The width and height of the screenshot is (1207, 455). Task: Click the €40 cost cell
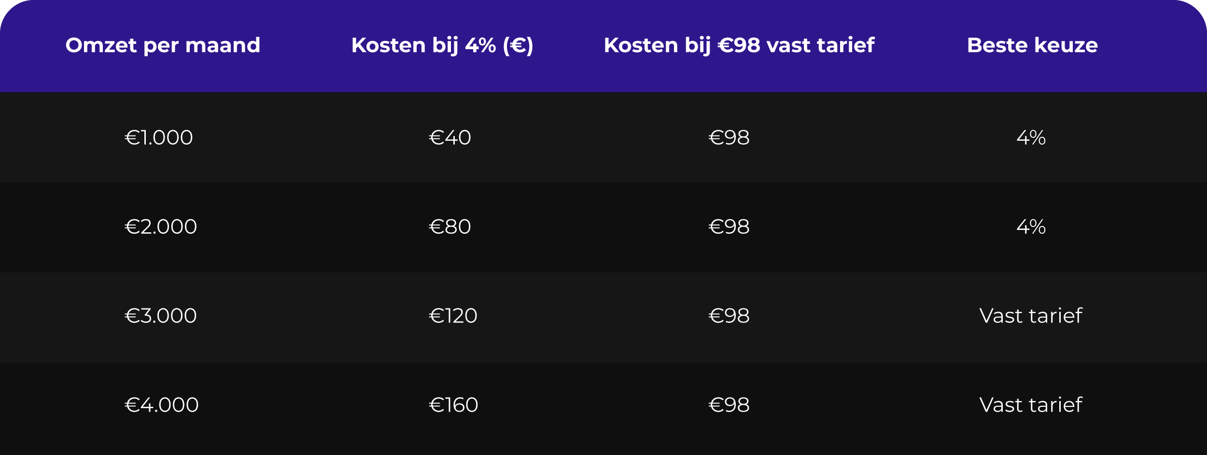pyautogui.click(x=450, y=138)
